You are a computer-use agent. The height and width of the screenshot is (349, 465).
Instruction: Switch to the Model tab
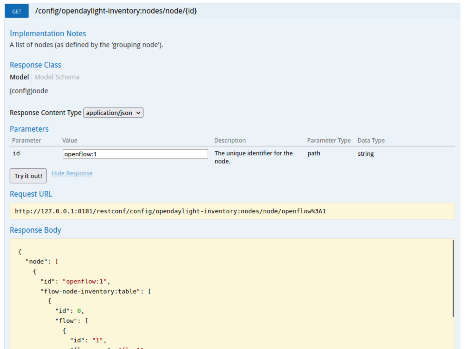click(x=19, y=77)
